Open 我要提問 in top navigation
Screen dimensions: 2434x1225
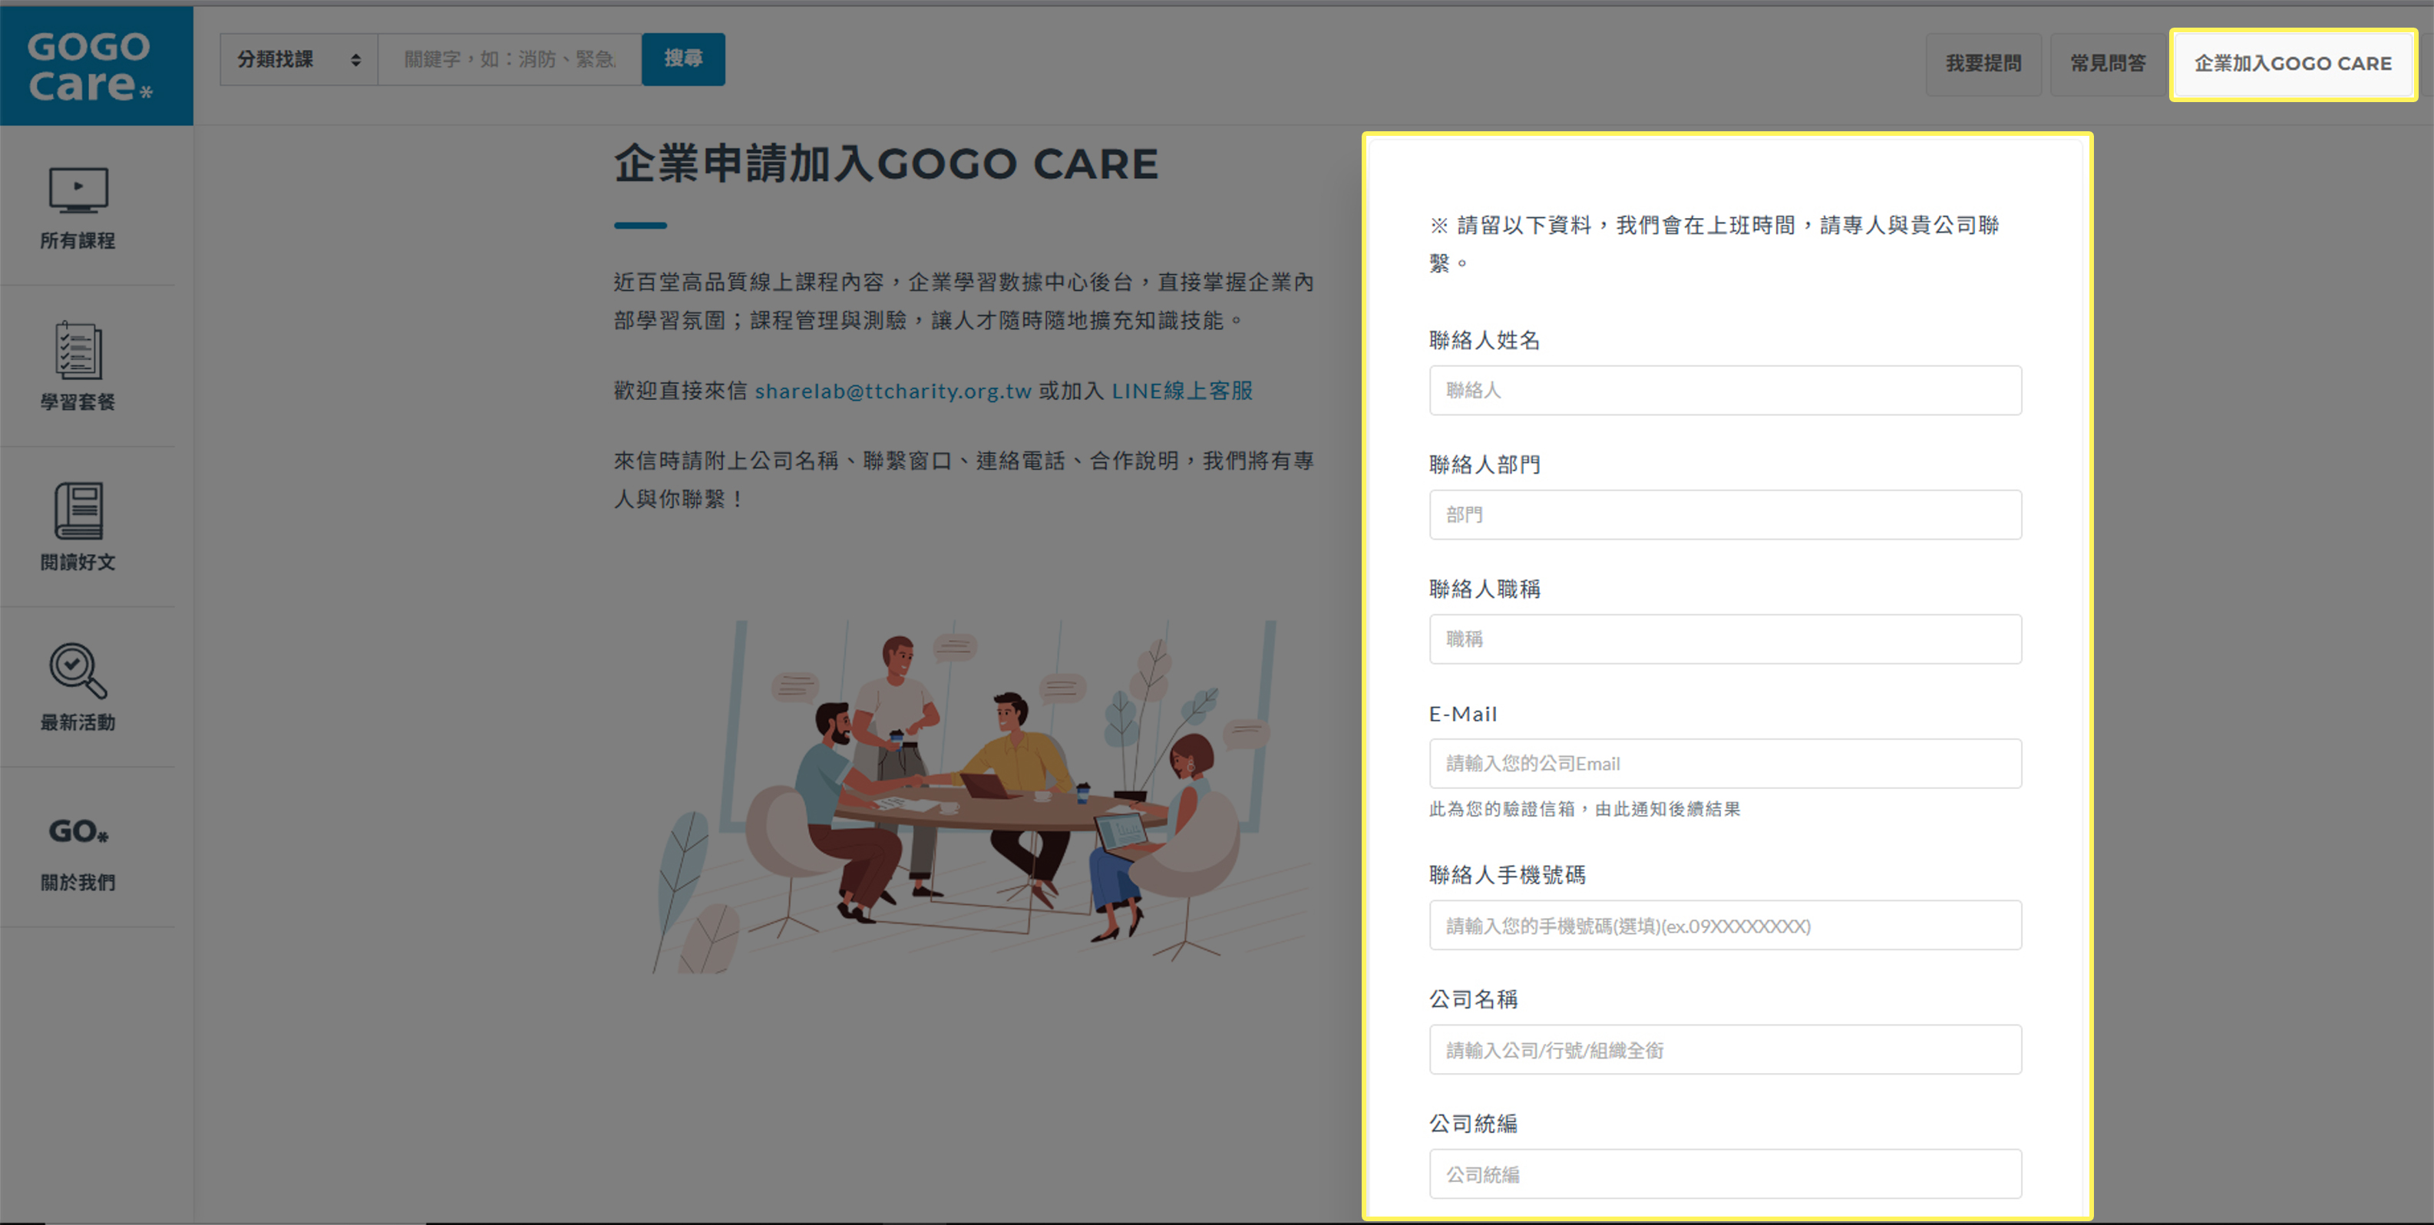pos(1983,63)
